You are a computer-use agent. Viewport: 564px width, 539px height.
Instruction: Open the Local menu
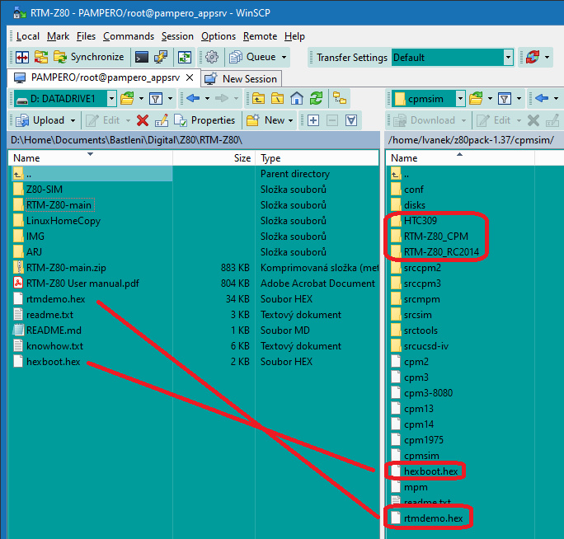pyautogui.click(x=28, y=36)
